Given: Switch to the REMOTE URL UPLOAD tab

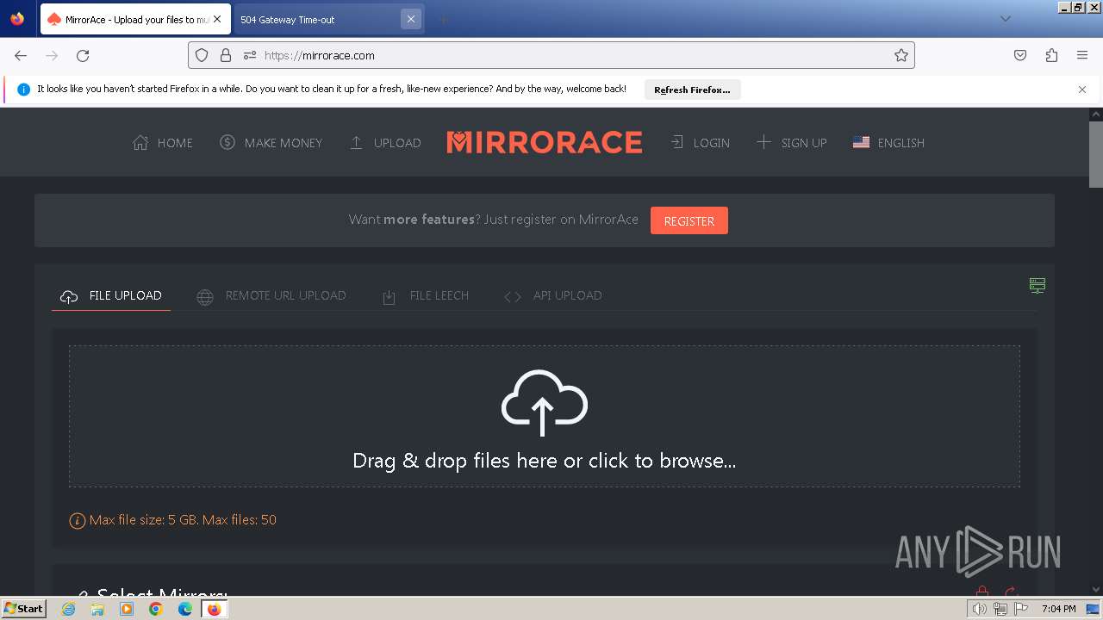Looking at the screenshot, I should pyautogui.click(x=271, y=295).
